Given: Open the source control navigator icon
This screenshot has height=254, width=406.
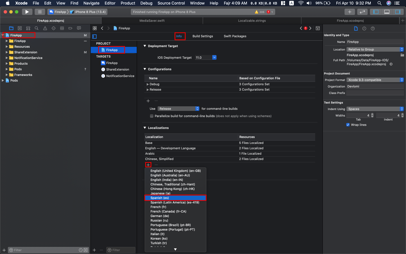Looking at the screenshot, I should click(20, 28).
